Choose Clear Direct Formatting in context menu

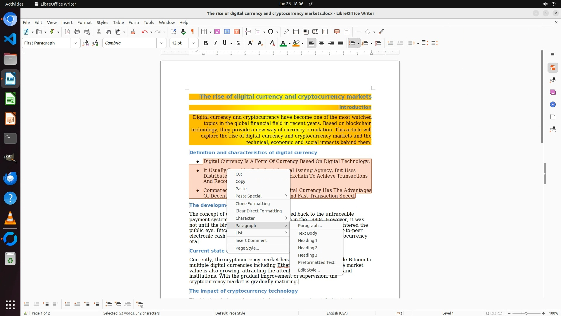click(x=258, y=211)
